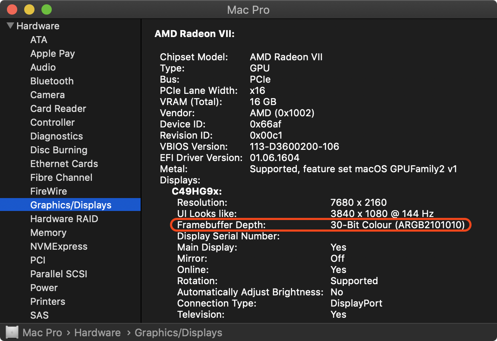Click the Chipset Model value AMD Radeon VII
The width and height of the screenshot is (497, 341).
coord(286,57)
